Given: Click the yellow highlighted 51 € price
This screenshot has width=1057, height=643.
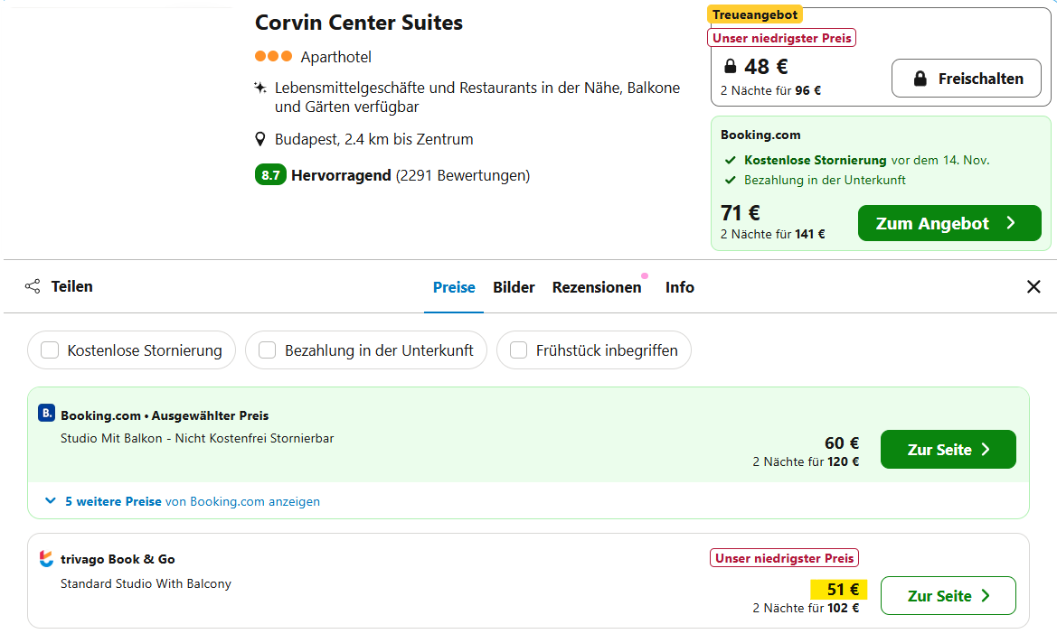Looking at the screenshot, I should (x=838, y=590).
